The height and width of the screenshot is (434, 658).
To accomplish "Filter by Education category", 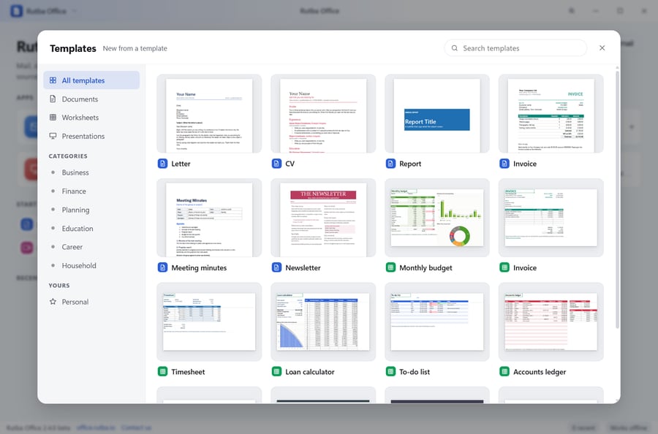I will click(x=91, y=229).
